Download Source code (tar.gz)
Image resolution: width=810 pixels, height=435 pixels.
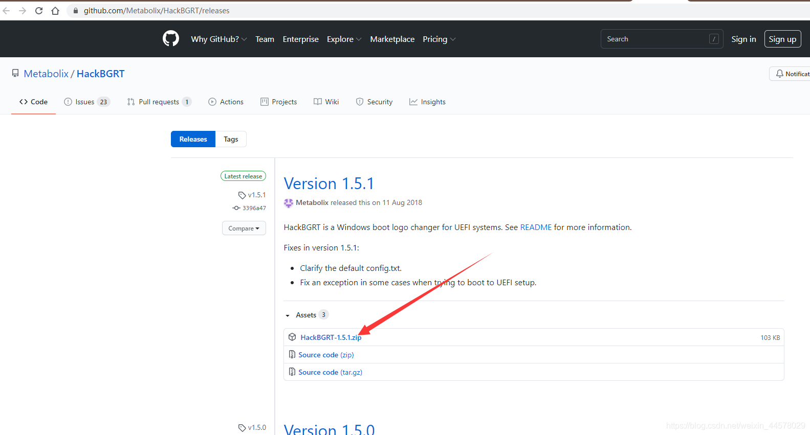tap(330, 372)
